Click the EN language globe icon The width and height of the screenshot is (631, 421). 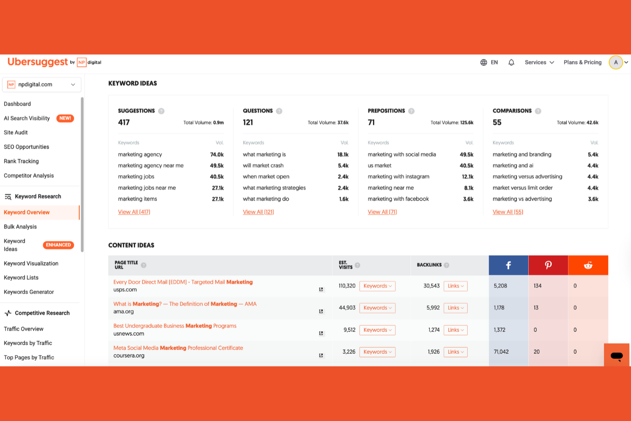[x=483, y=62]
